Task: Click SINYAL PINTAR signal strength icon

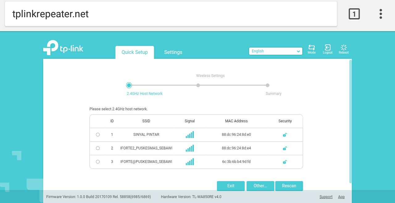Action: coord(190,135)
